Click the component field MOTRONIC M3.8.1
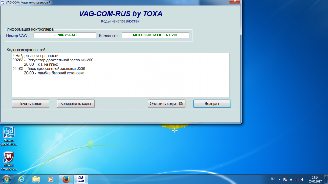 click(x=155, y=35)
